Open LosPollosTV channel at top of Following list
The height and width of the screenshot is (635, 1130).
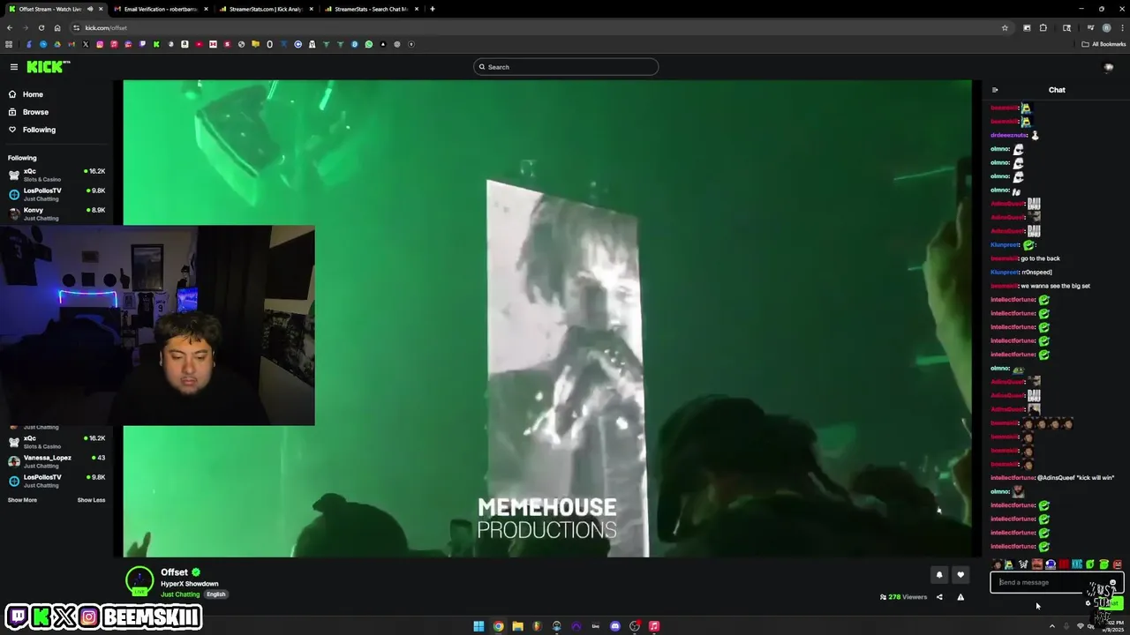[56, 194]
